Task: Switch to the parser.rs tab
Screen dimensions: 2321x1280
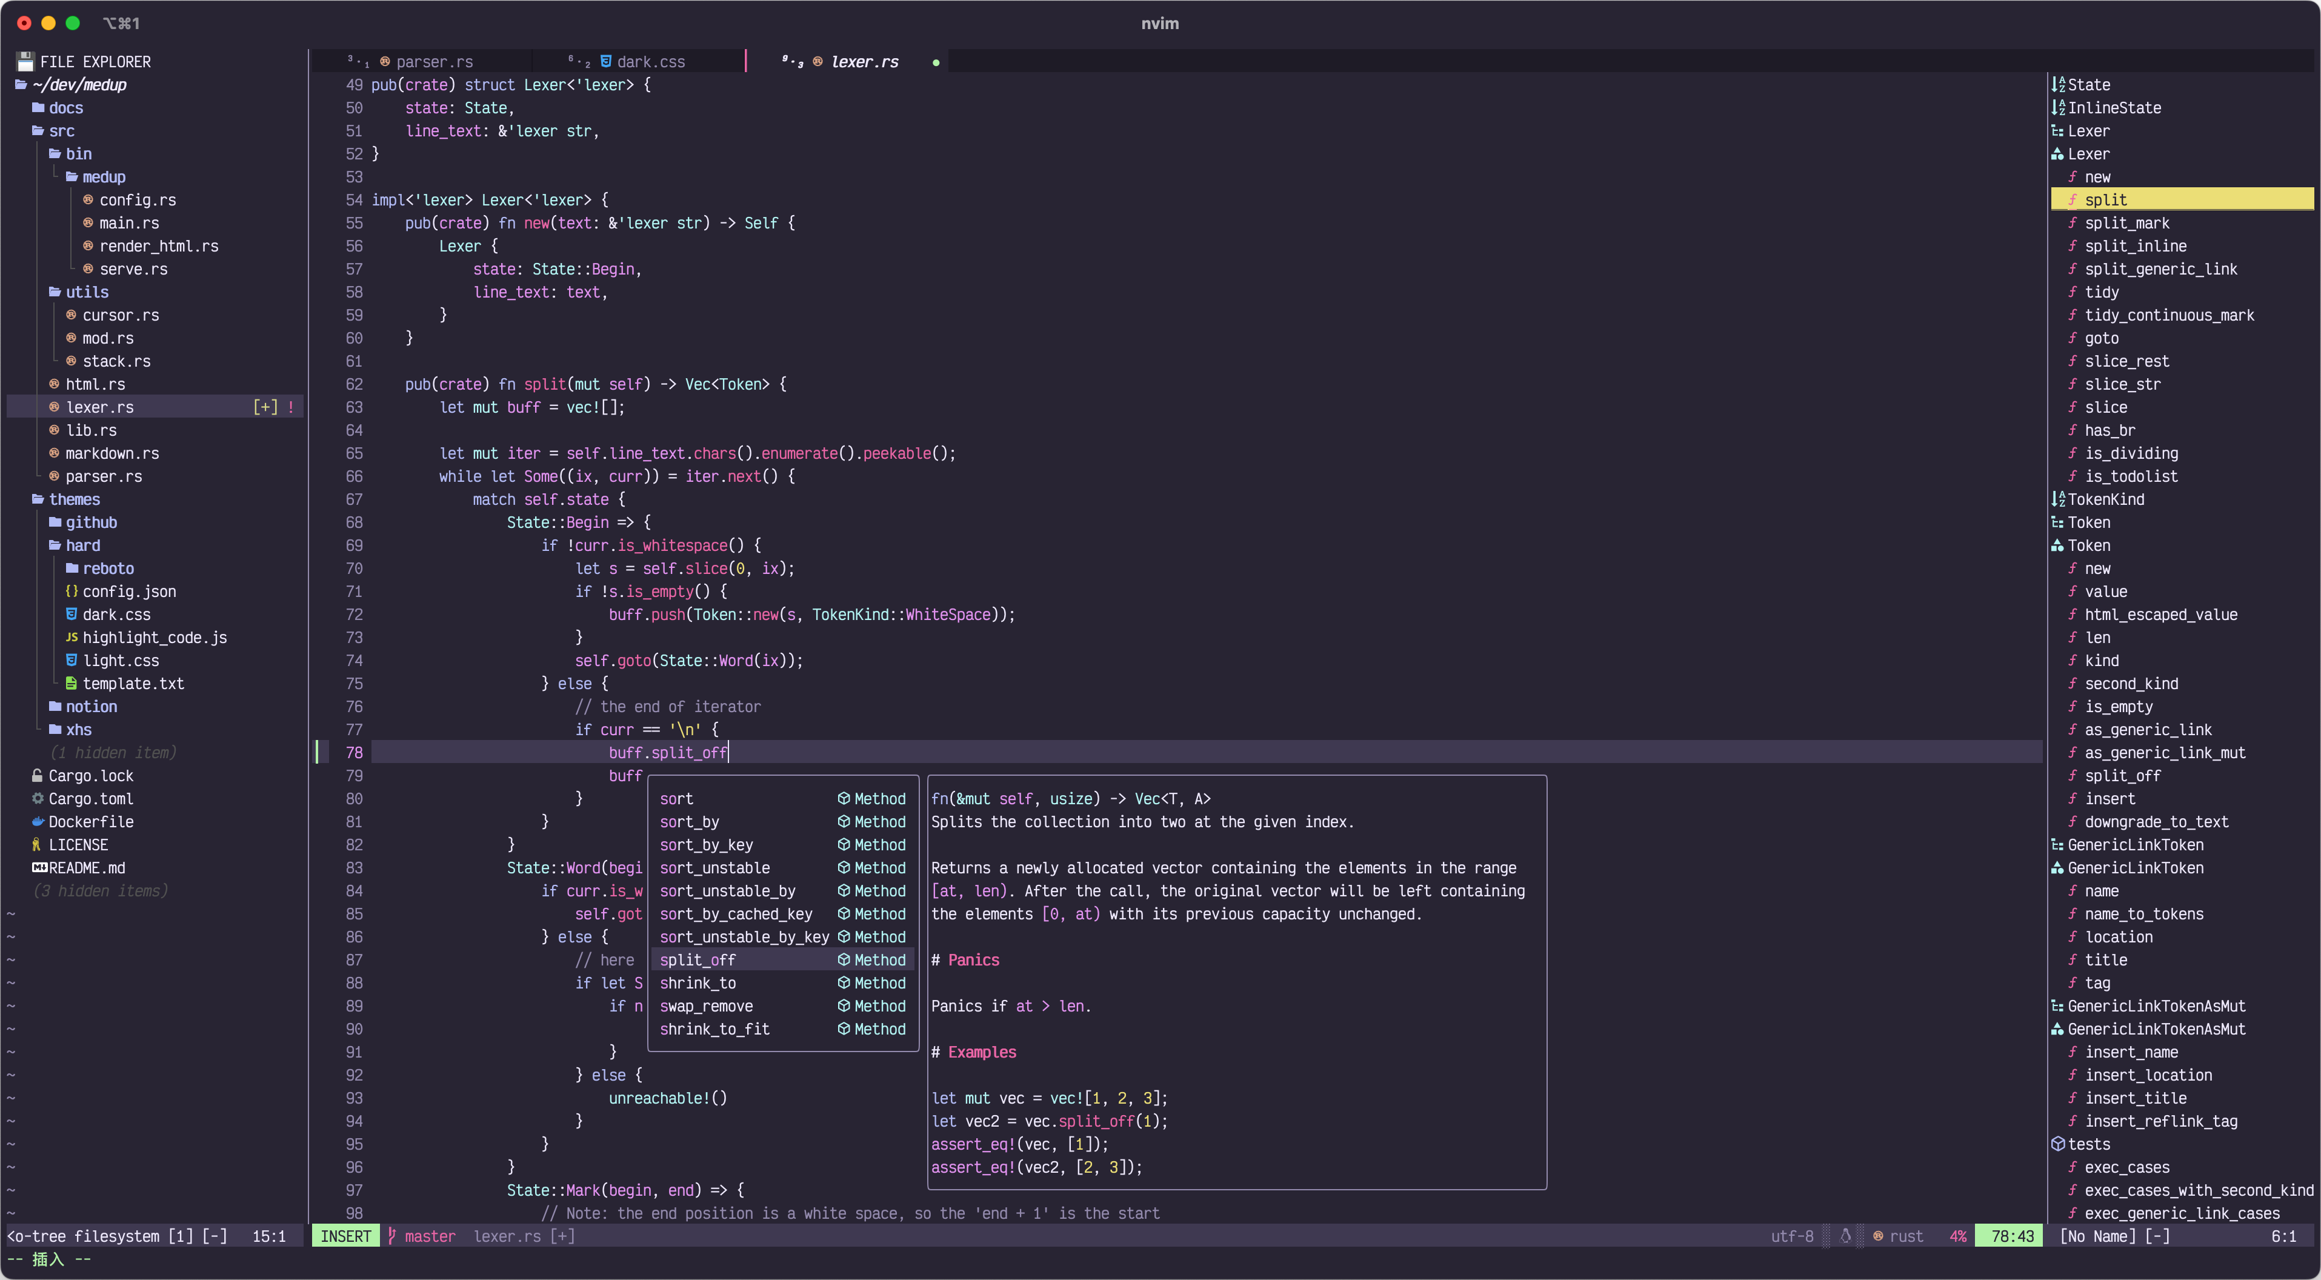Action: [x=424, y=61]
